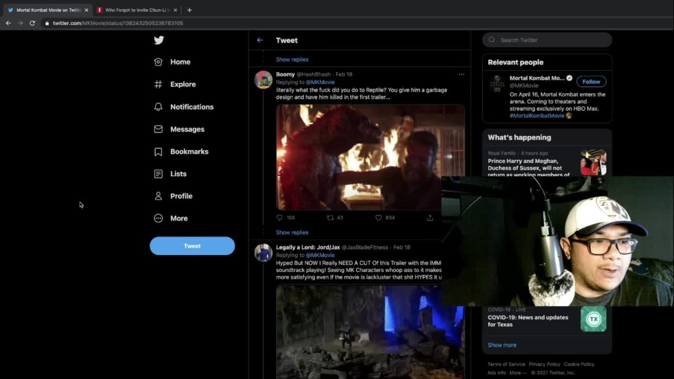Open Terms of Service footer link
Viewport: 674px width, 379px height.
tap(506, 364)
